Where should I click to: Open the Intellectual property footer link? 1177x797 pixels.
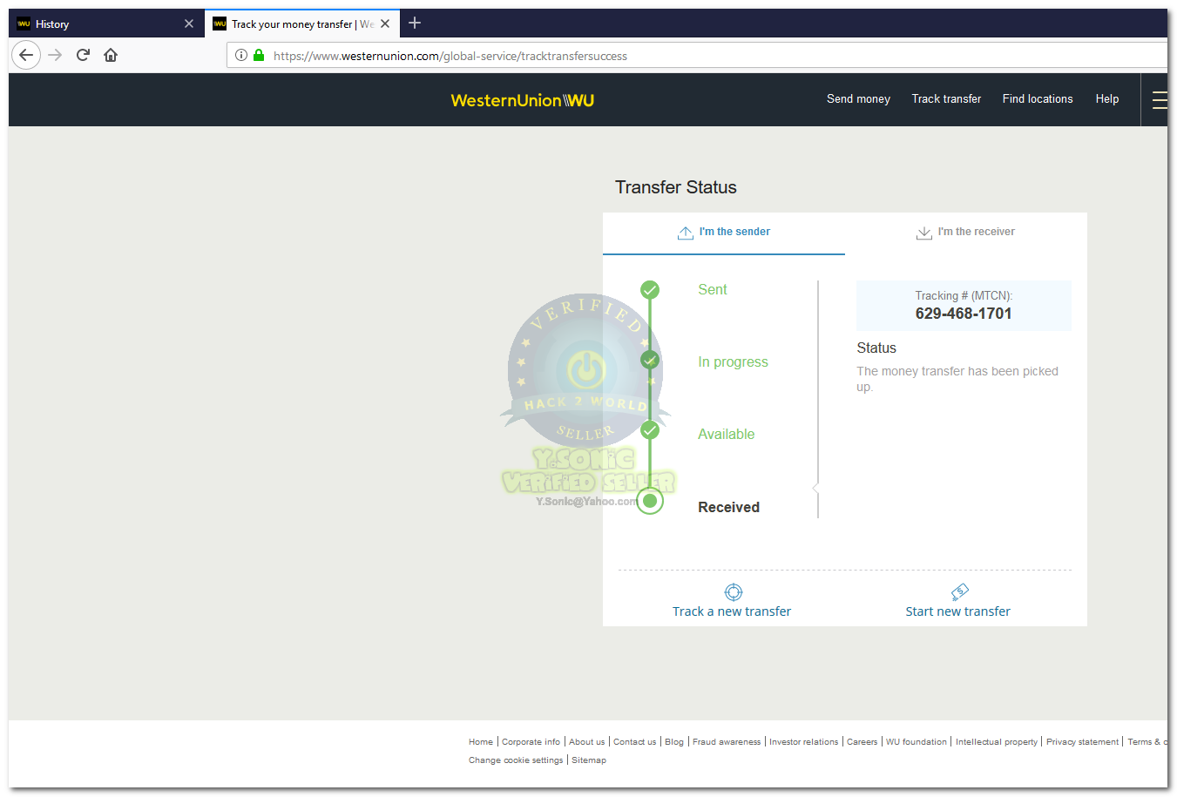click(997, 742)
